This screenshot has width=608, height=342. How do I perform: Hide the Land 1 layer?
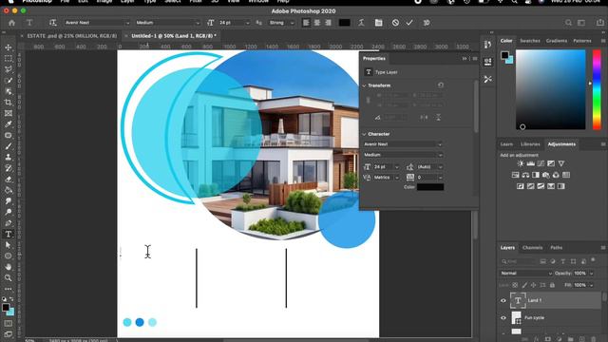coord(503,300)
